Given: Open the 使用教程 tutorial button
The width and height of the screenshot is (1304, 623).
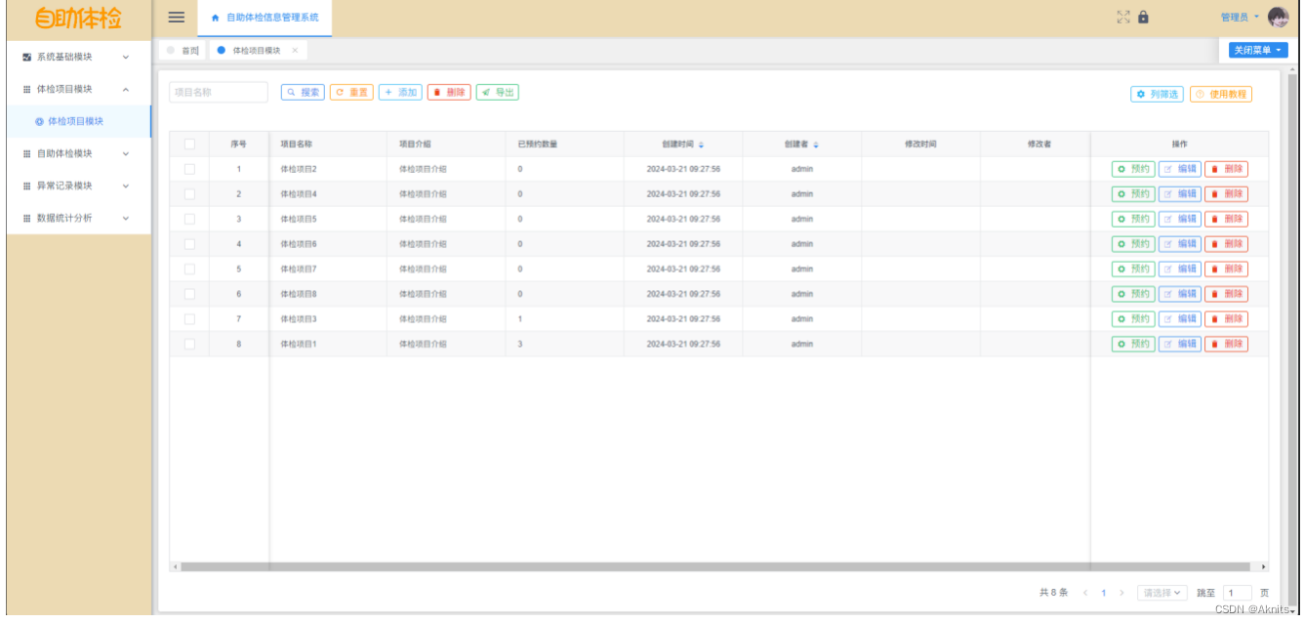Looking at the screenshot, I should 1221,94.
